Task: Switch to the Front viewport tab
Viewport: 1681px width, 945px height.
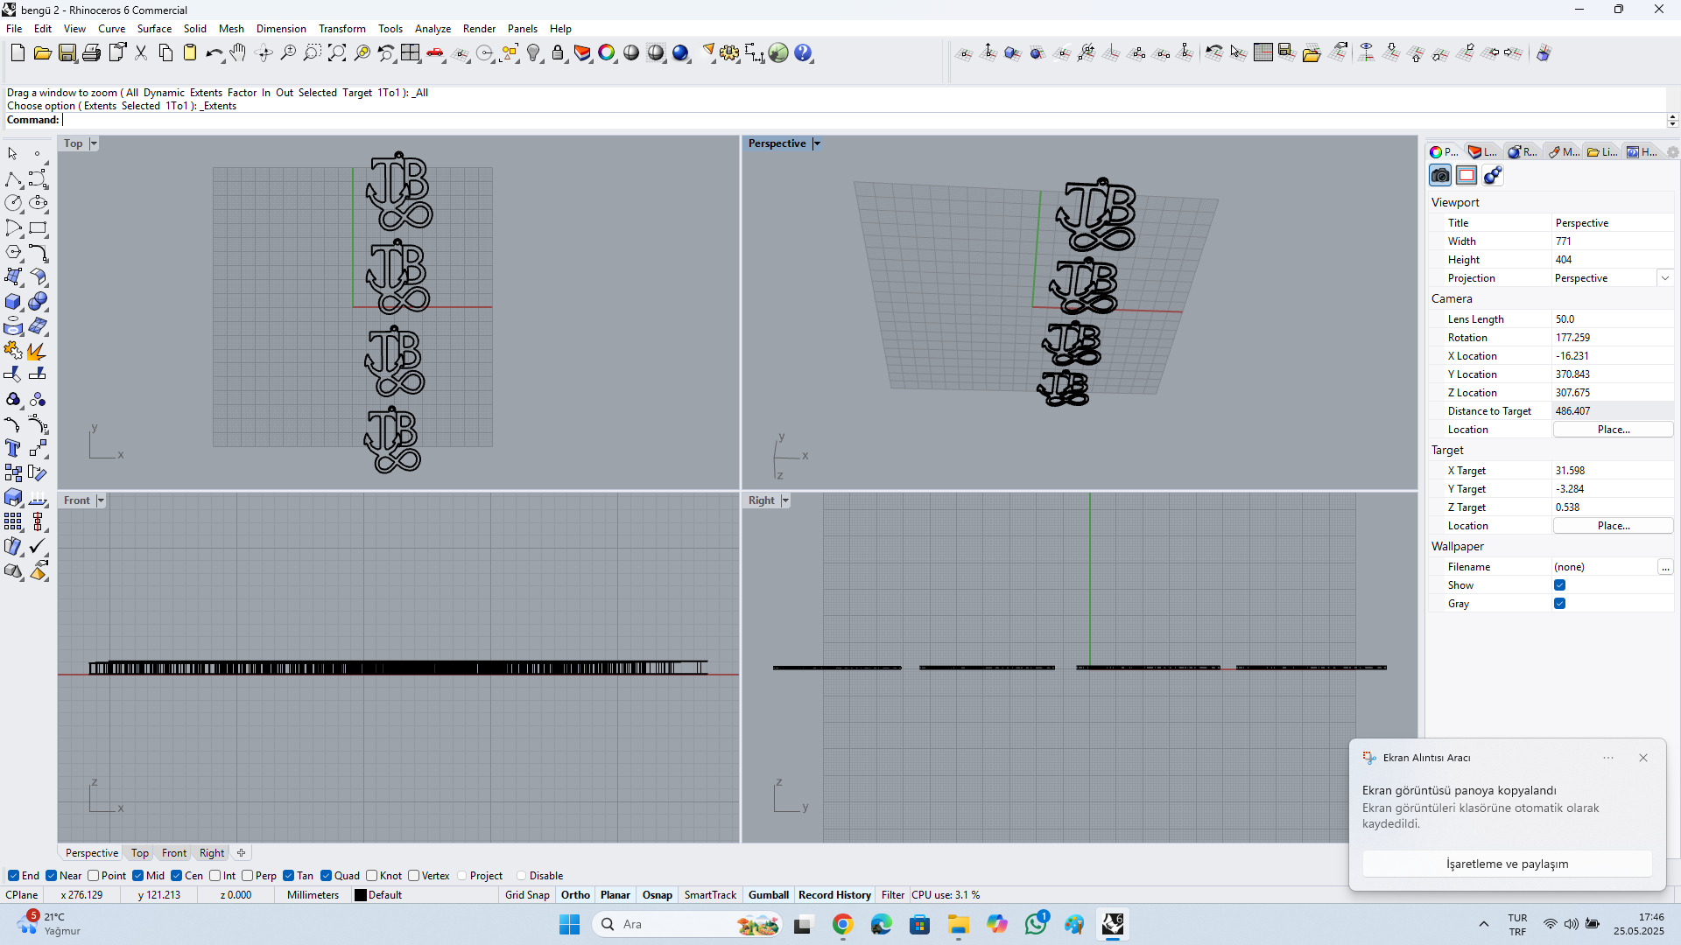Action: click(x=173, y=853)
